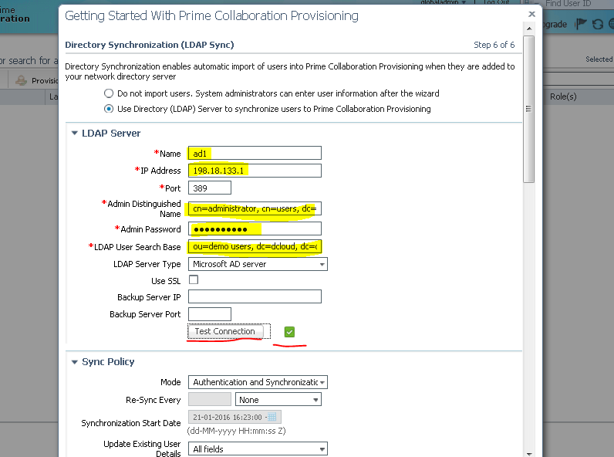
Task: Open the calendar picker icon for start date
Action: [272, 417]
